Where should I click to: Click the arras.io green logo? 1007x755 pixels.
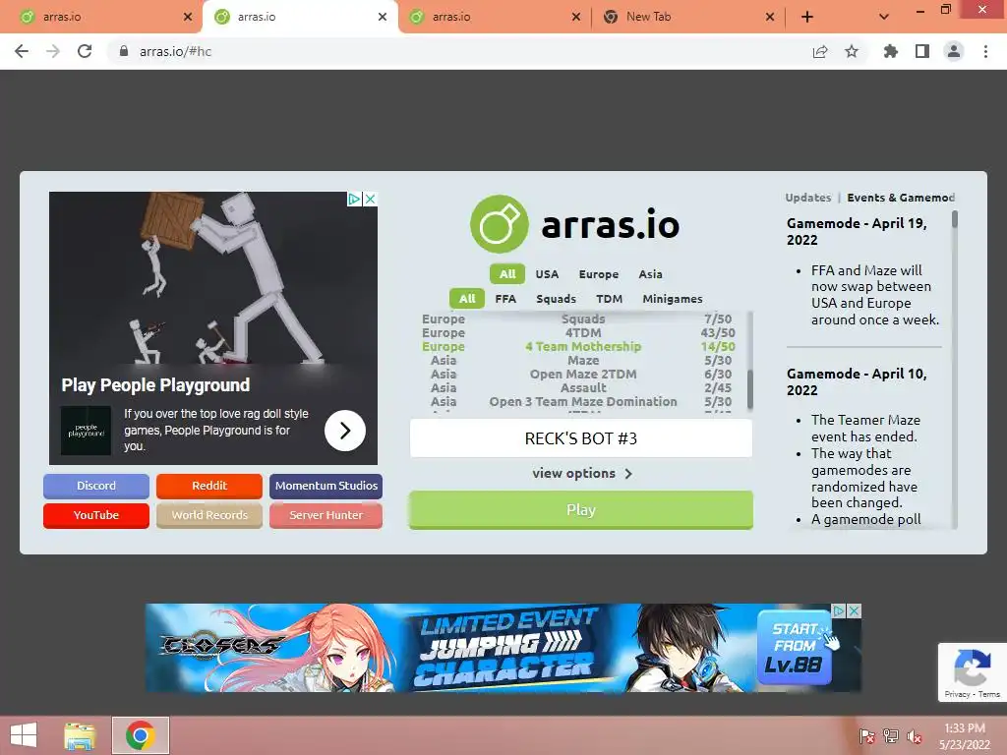pyautogui.click(x=500, y=224)
